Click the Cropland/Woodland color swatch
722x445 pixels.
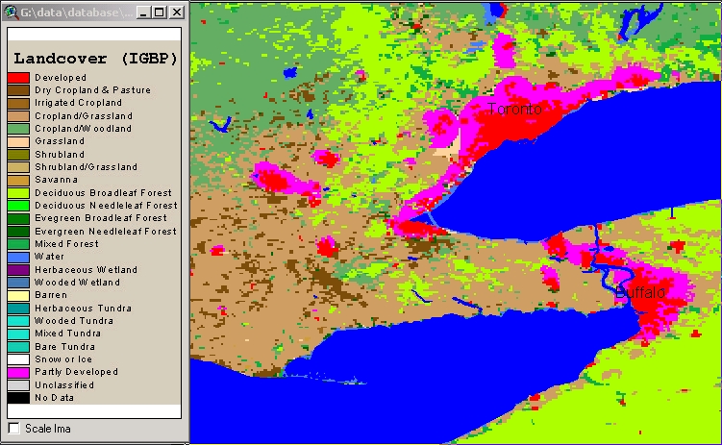18,129
